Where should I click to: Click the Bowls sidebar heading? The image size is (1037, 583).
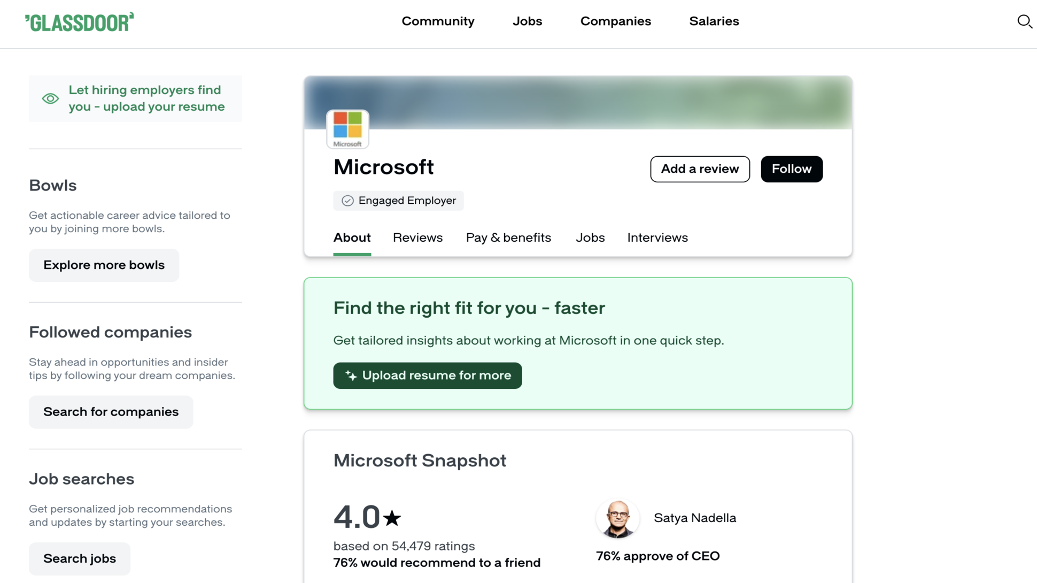coord(53,186)
